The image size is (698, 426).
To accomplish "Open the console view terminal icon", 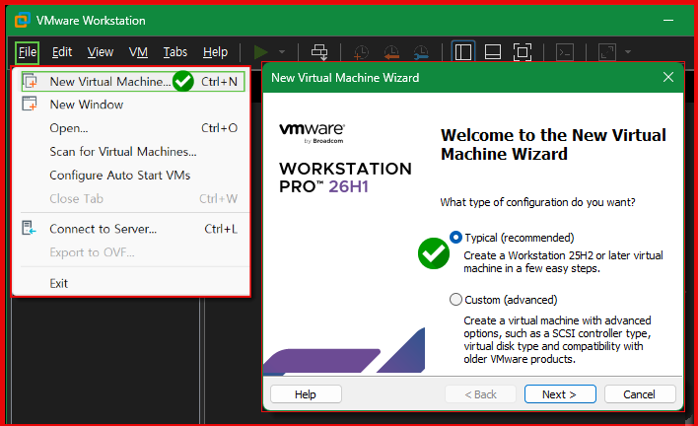I will [565, 52].
